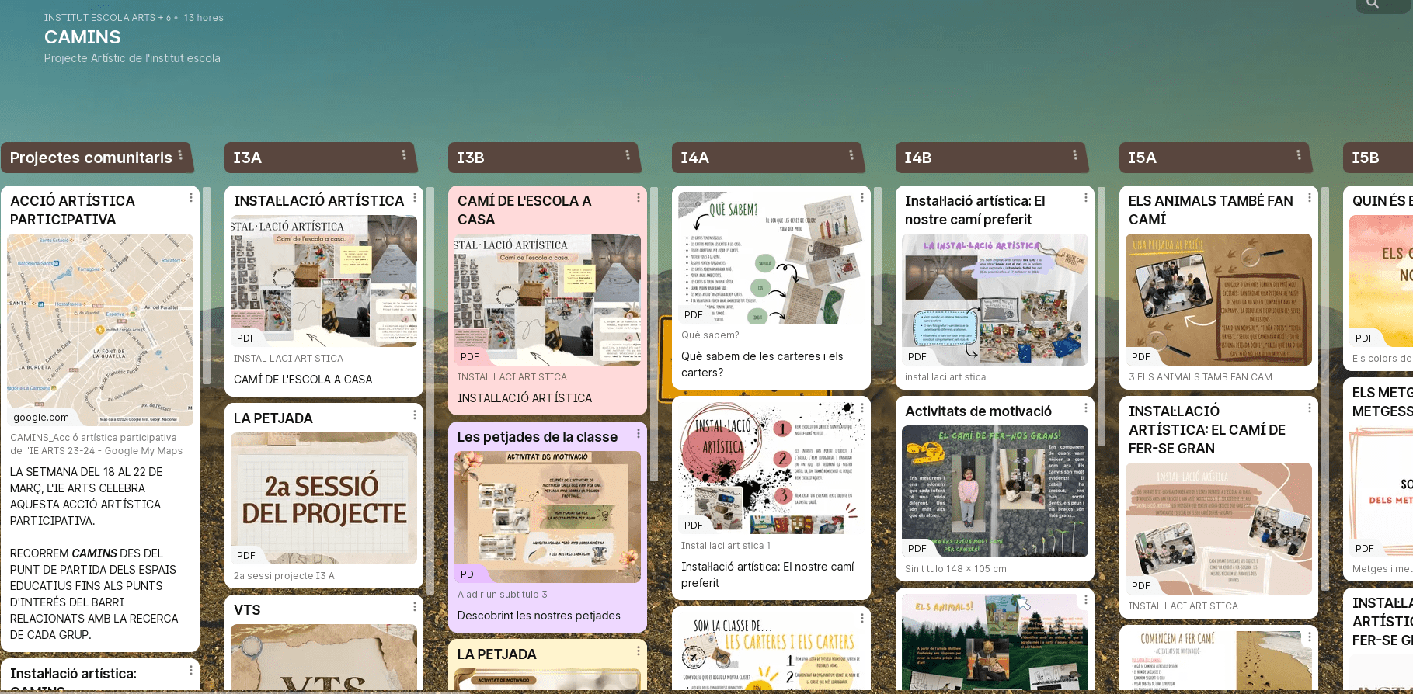Viewport: 1413px width, 694px height.
Task: Open more options on LA PETJADA I3A card
Action: [x=415, y=415]
